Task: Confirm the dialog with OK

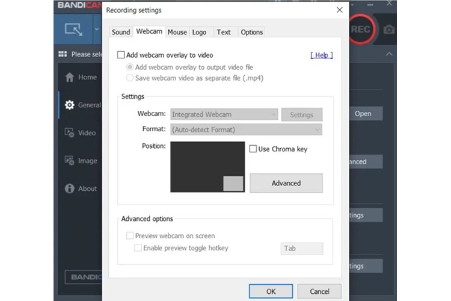Action: 271,291
